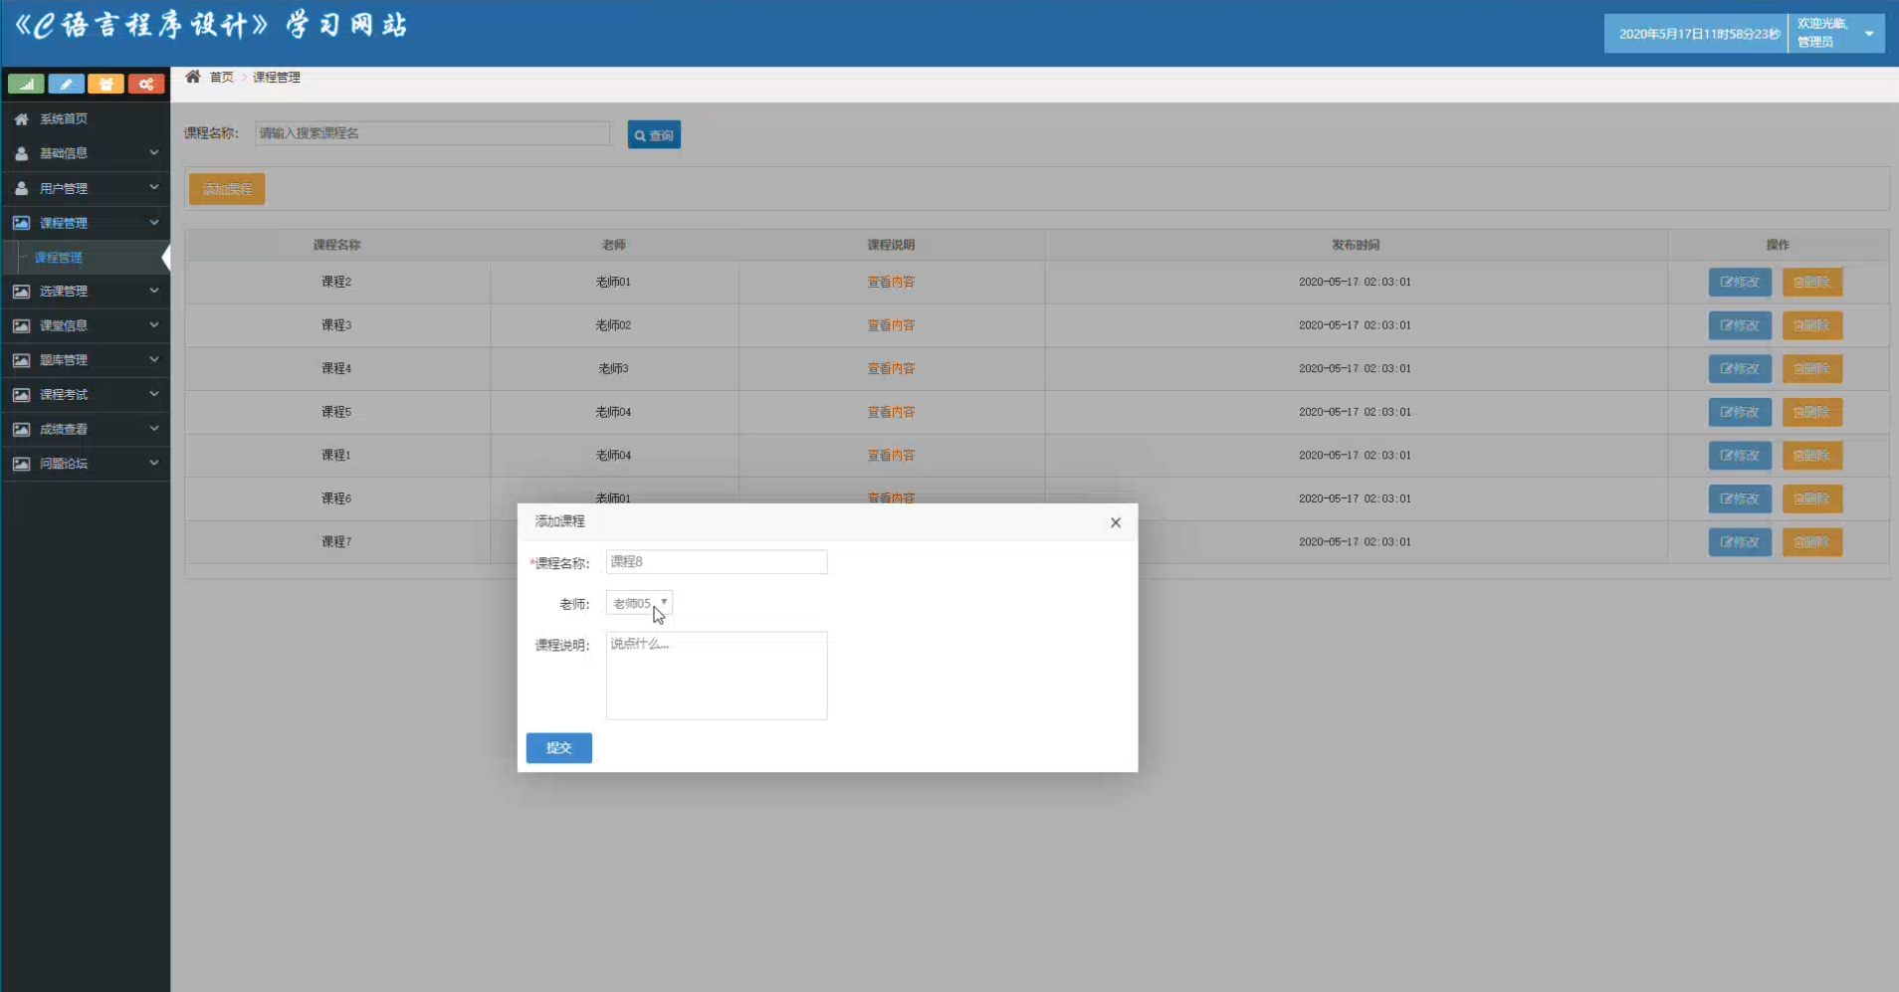
Task: Open 系统首页 from the sidebar
Action: [x=86, y=118]
